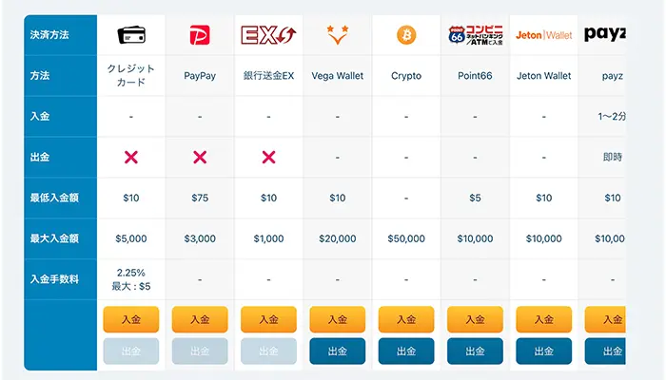Click 出金 withdraw button for Vega Wallet

[x=337, y=351]
